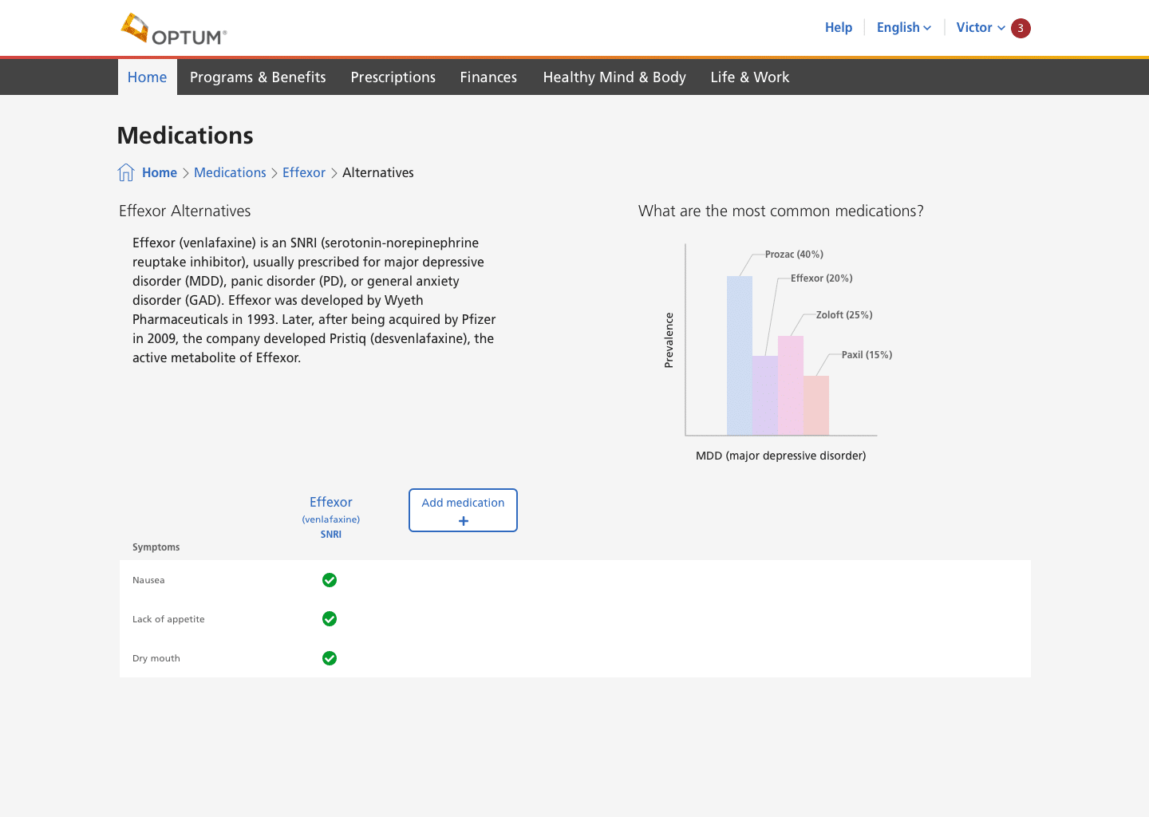The height and width of the screenshot is (817, 1149).
Task: Click the Optum logo
Action: (x=174, y=30)
